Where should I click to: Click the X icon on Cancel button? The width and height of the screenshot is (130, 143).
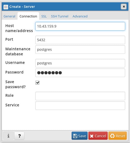click(x=92, y=136)
